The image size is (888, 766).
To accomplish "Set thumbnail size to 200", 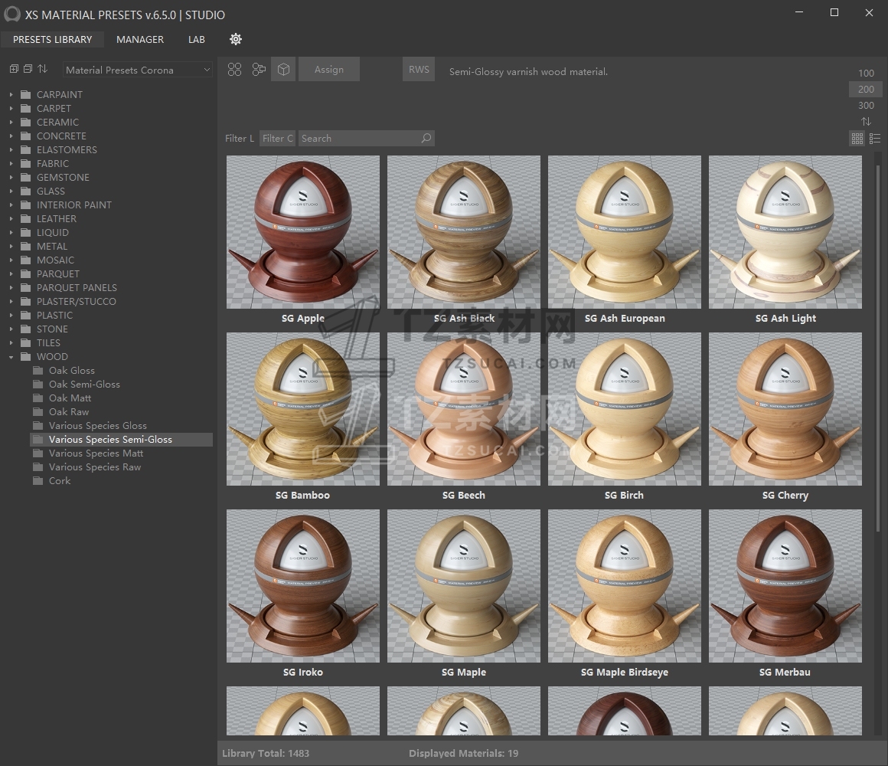I will (x=866, y=89).
